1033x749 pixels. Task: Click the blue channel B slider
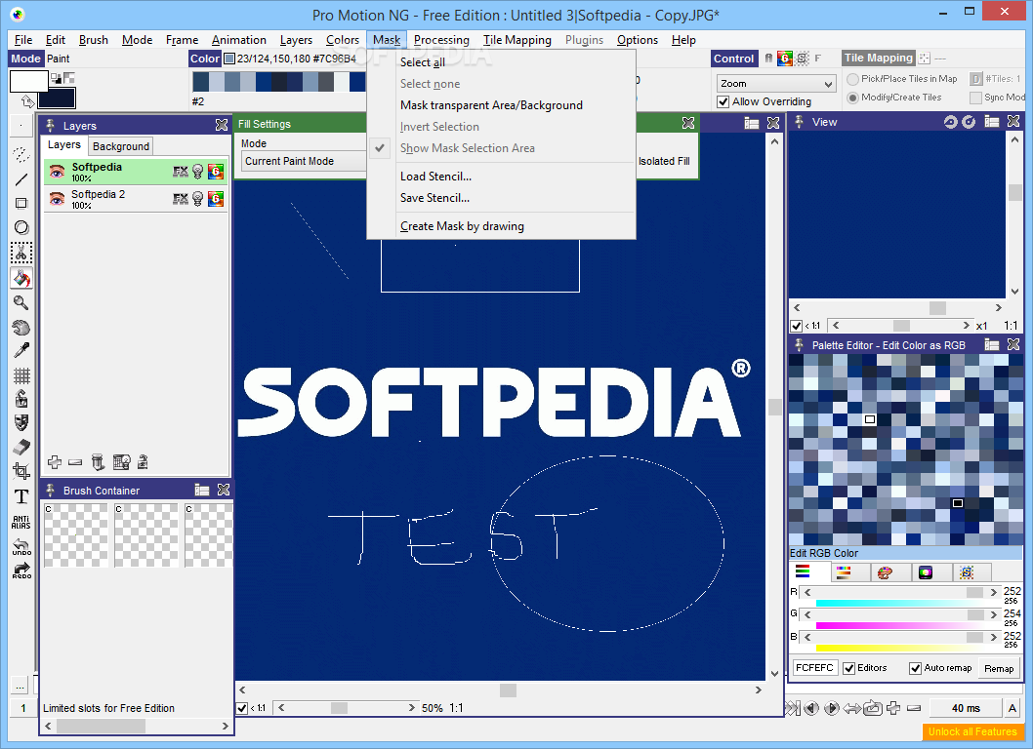pyautogui.click(x=900, y=637)
